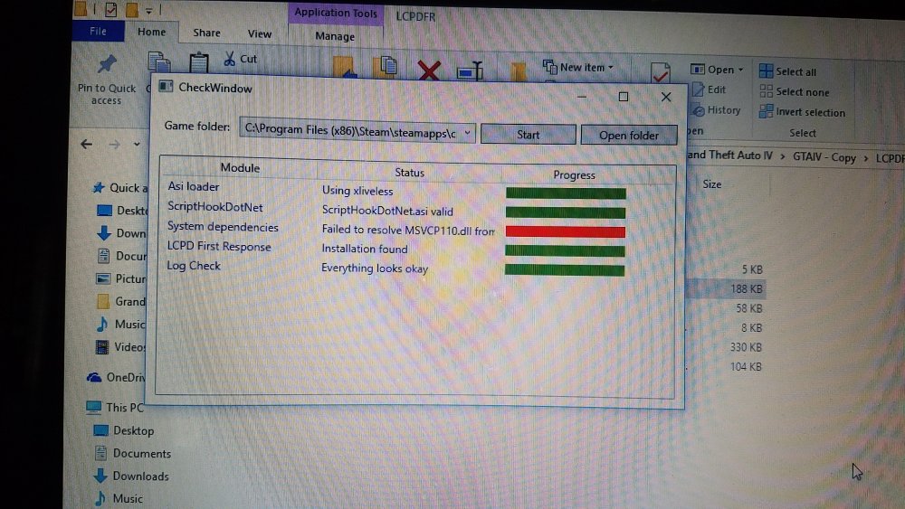Click the Status column header

coord(409,172)
